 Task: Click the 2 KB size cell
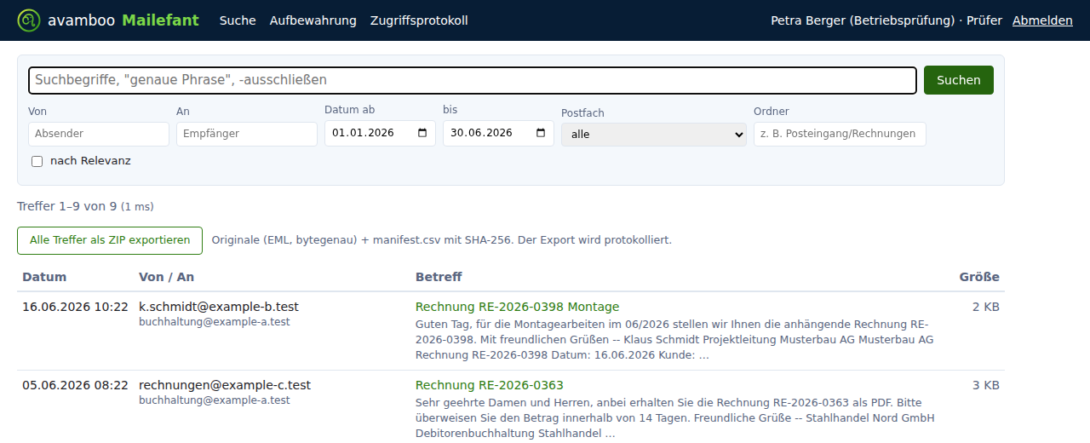(x=986, y=307)
